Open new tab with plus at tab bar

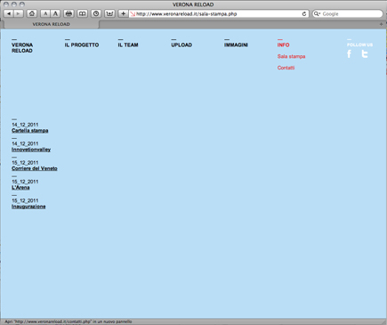click(381, 24)
